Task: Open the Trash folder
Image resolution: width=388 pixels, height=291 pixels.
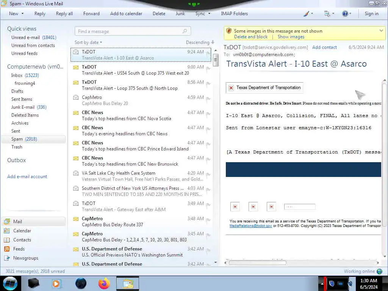Action: point(17,147)
